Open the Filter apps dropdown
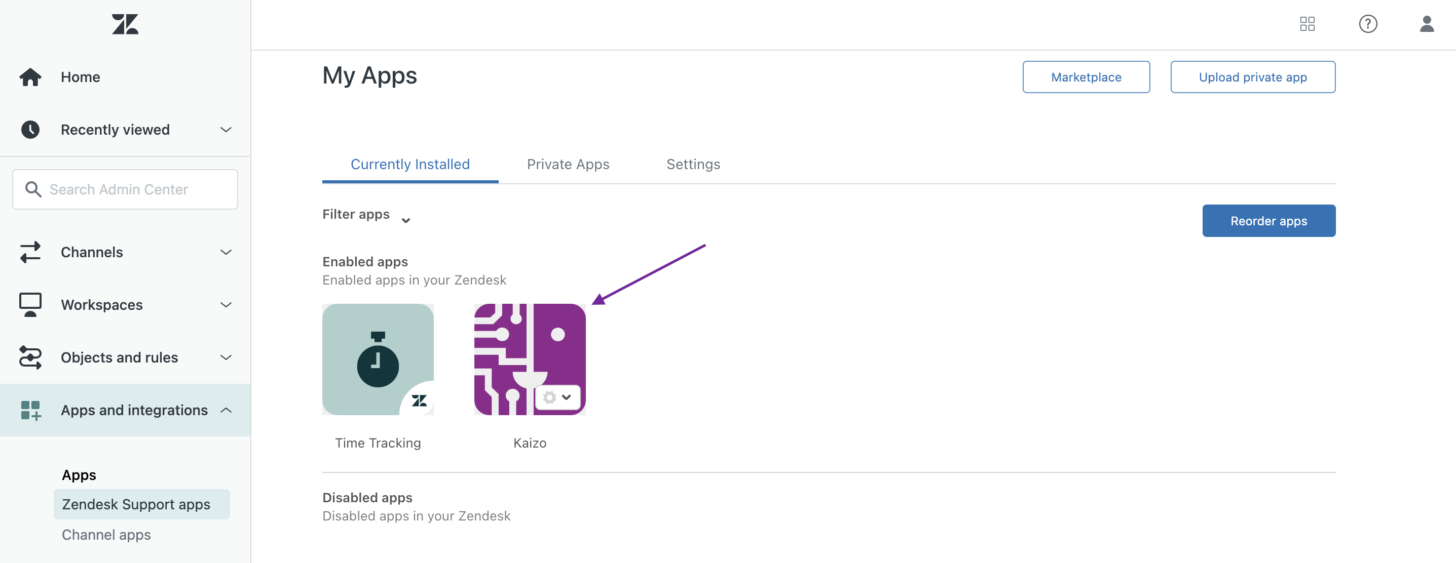 (366, 215)
